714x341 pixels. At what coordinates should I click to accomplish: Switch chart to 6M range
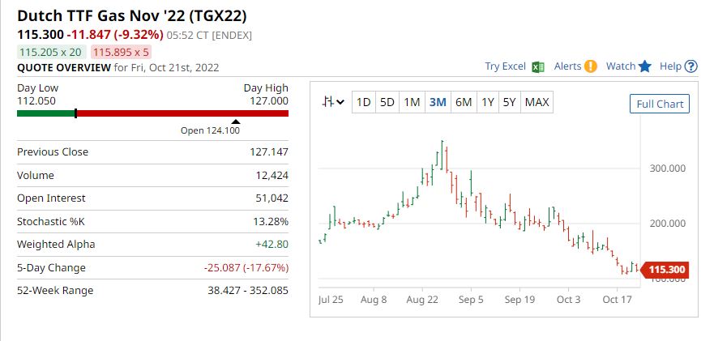tap(464, 102)
